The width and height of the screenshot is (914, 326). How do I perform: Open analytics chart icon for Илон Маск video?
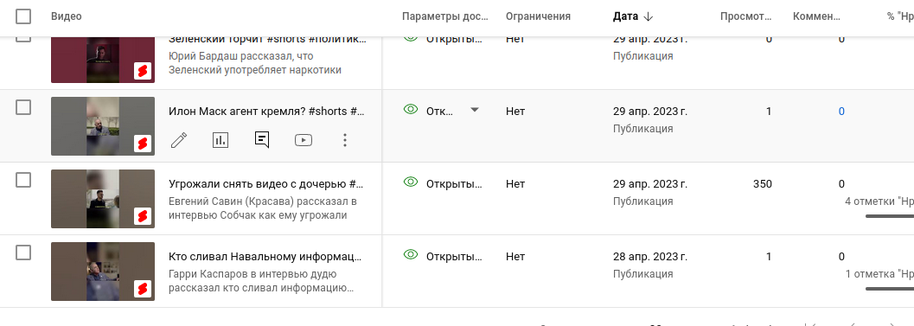coord(221,140)
